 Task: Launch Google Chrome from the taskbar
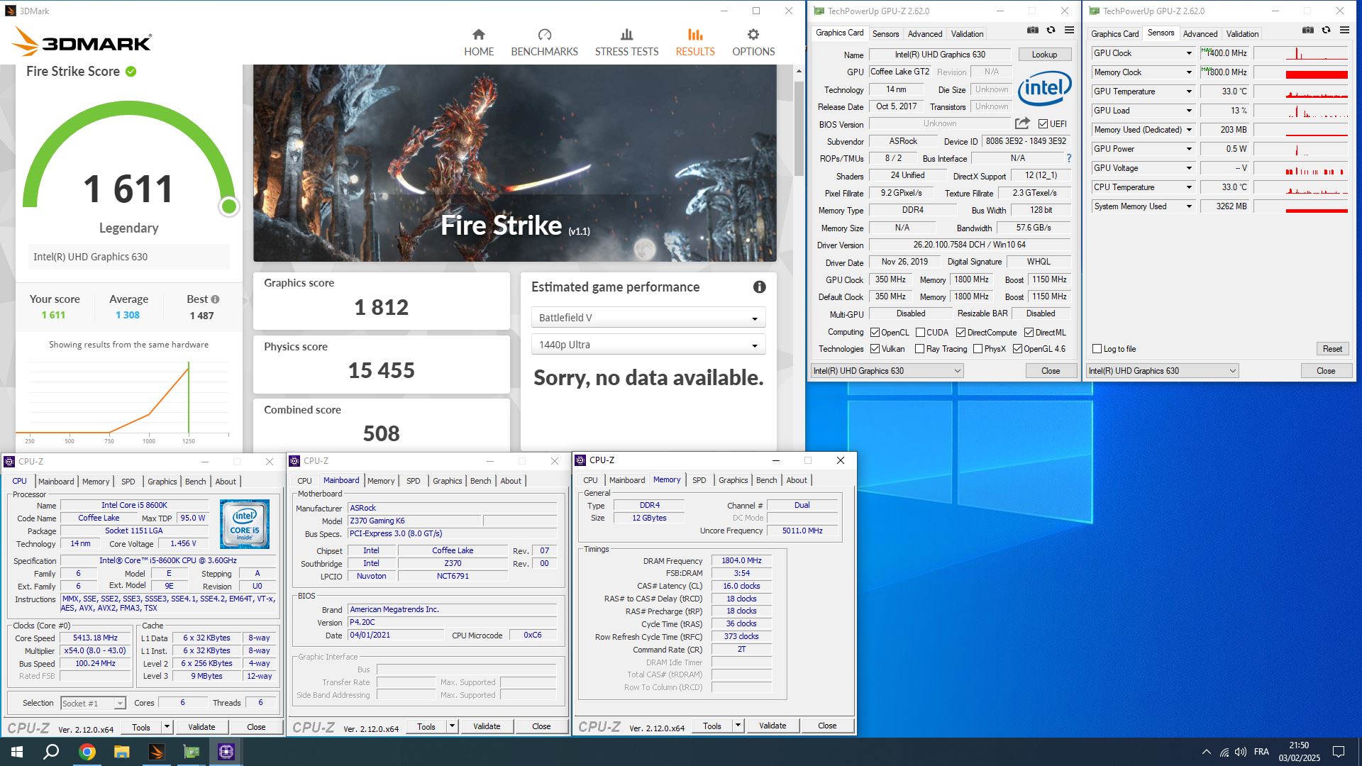coord(87,752)
